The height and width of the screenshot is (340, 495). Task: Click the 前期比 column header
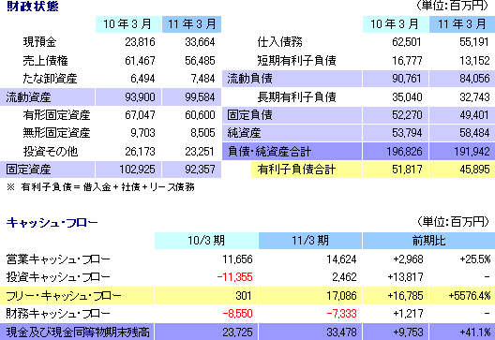428,241
